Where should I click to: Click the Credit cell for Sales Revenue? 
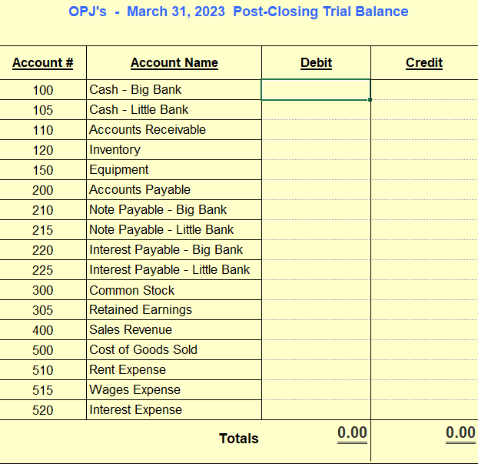tap(424, 330)
